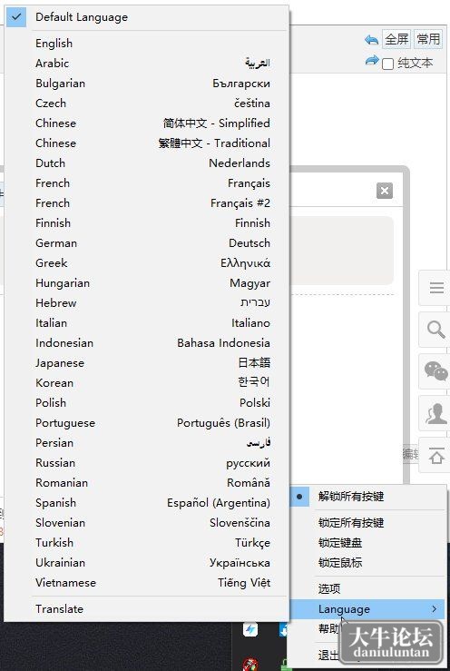Choose 锁定鼠标 in tray menu
The height and width of the screenshot is (671, 450).
point(367,563)
